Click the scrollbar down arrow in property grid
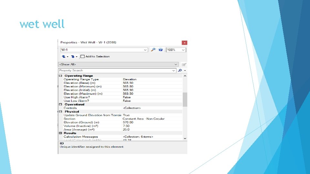310x174 pixels. [x=185, y=138]
